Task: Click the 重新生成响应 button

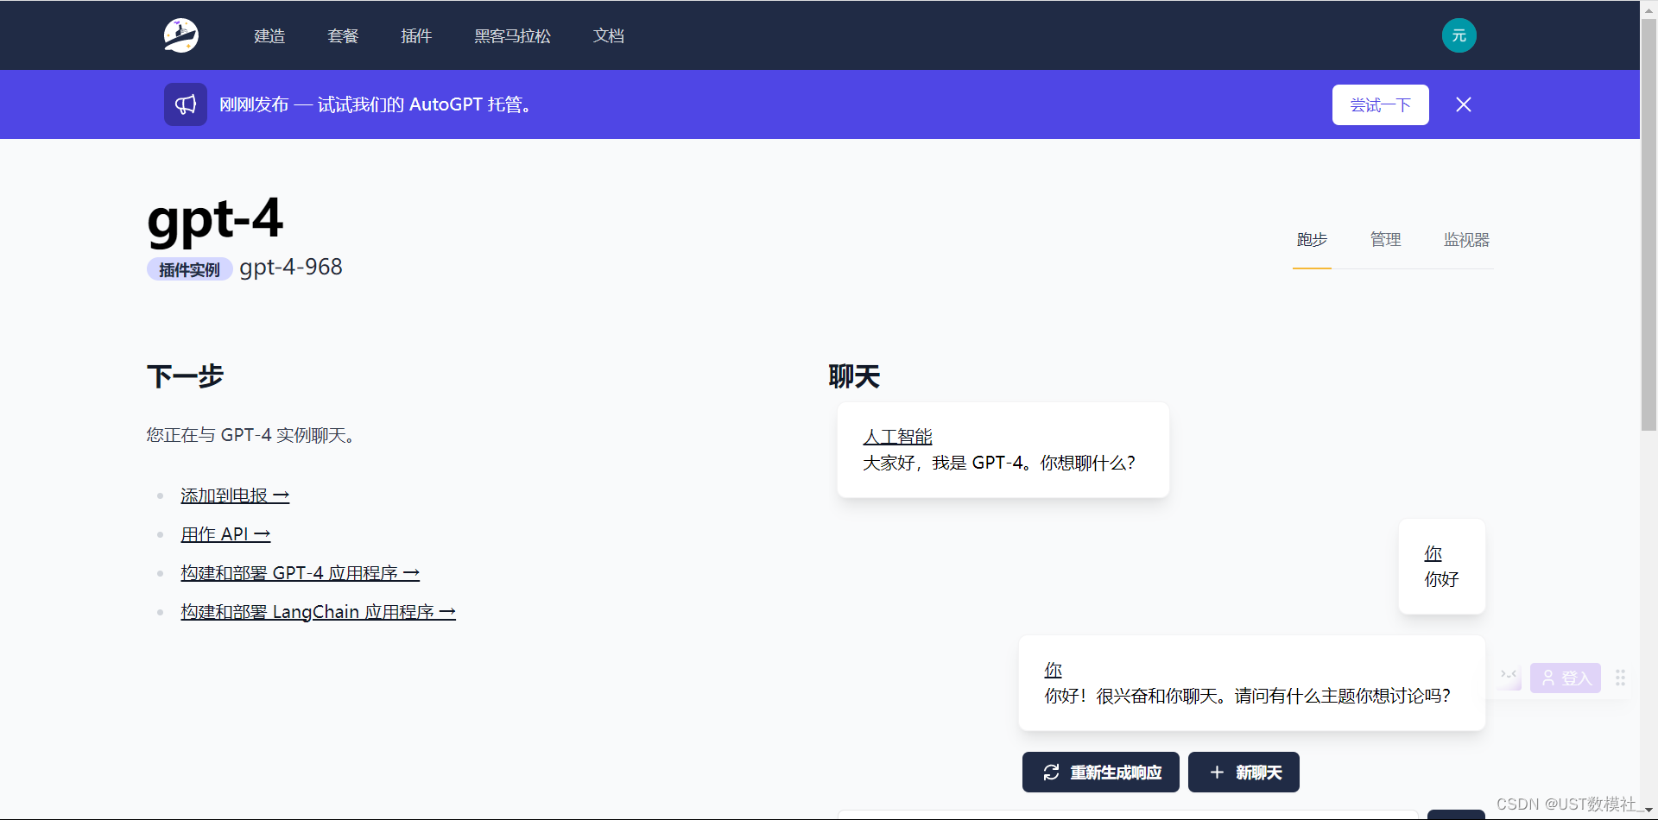Action: 1101,772
